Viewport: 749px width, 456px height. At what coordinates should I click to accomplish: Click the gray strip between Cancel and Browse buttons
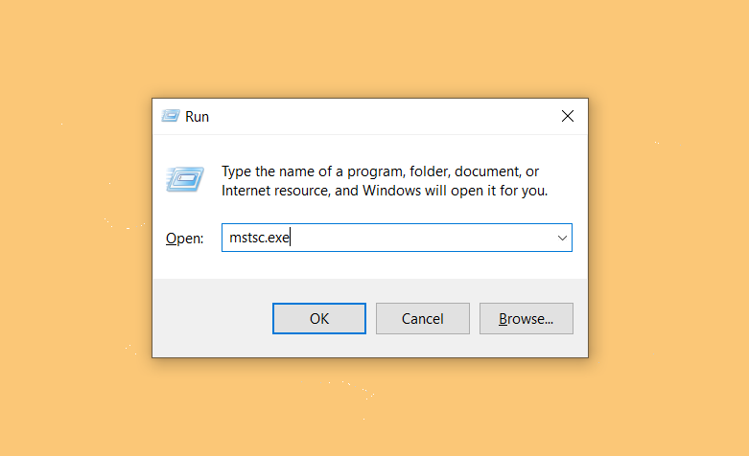[475, 319]
